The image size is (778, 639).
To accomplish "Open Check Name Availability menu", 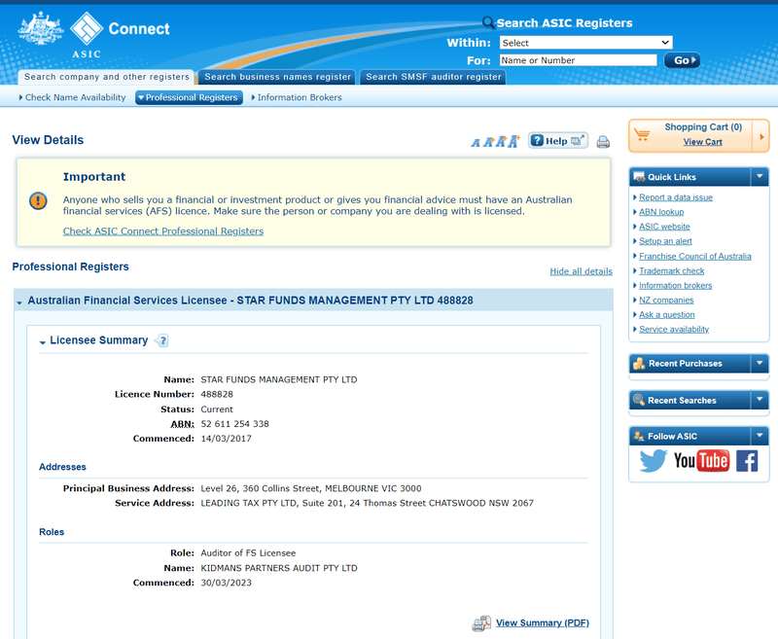I will (72, 97).
